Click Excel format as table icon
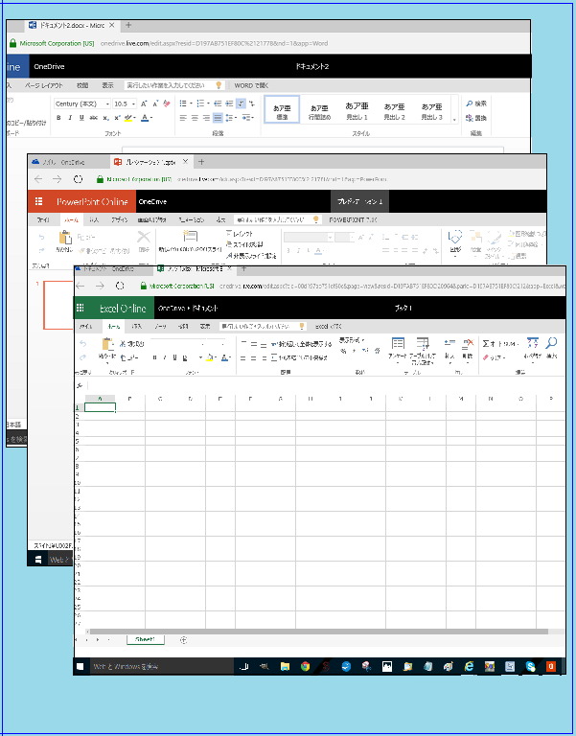 coord(423,343)
